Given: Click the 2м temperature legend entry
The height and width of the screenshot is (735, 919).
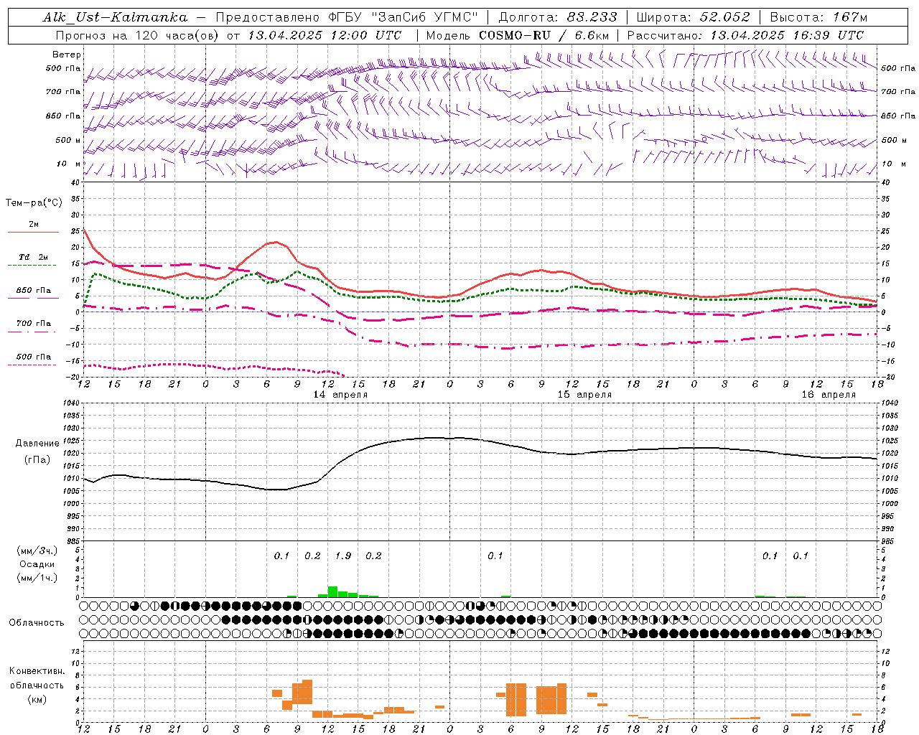Looking at the screenshot, I should click(34, 225).
